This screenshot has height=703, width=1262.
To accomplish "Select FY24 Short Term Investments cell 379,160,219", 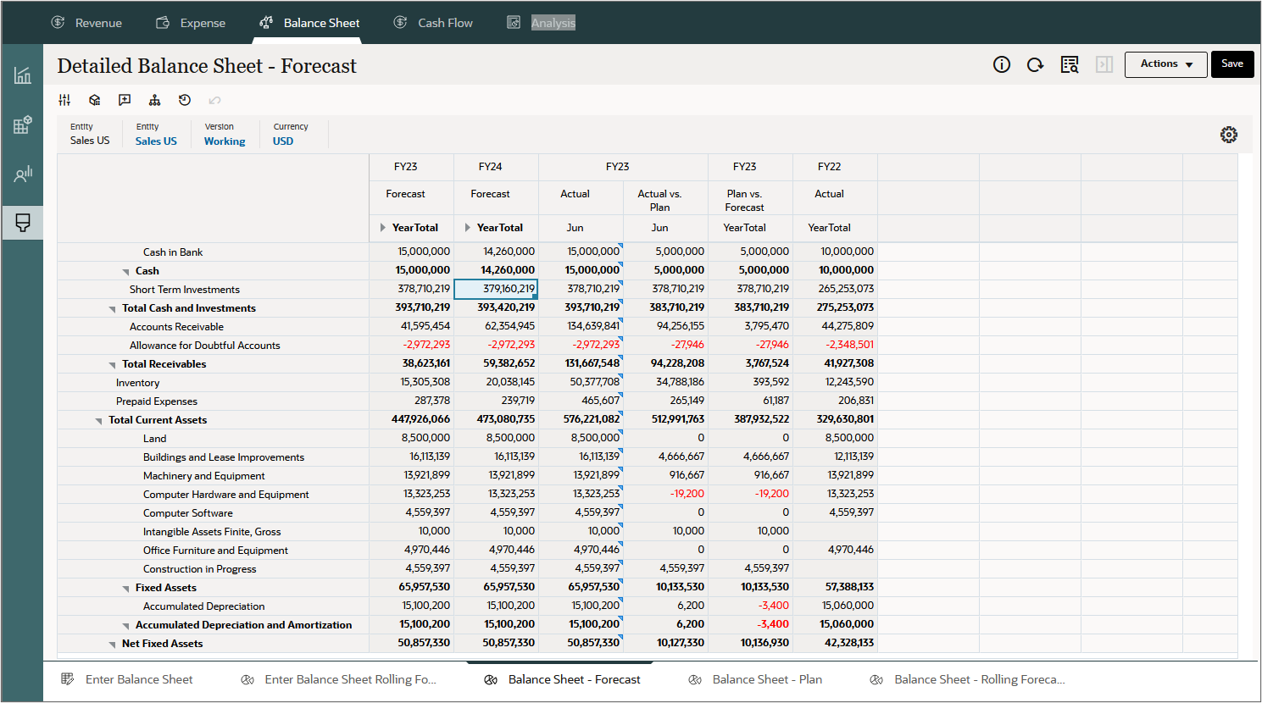I will 496,289.
